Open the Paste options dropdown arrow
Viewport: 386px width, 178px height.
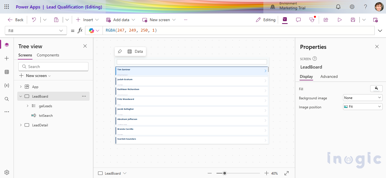point(67,20)
